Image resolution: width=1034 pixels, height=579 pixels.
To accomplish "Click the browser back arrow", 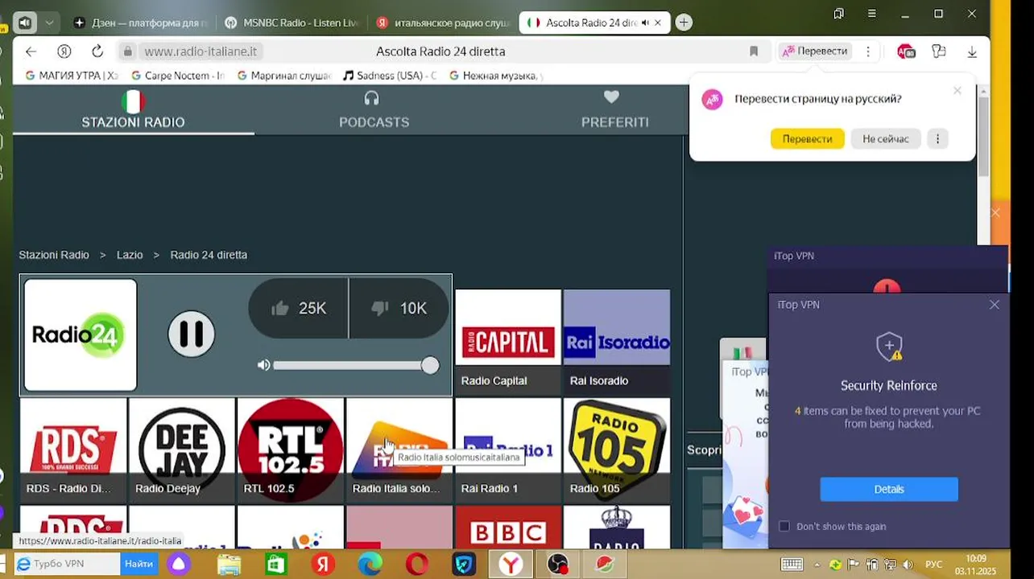I will (x=31, y=51).
